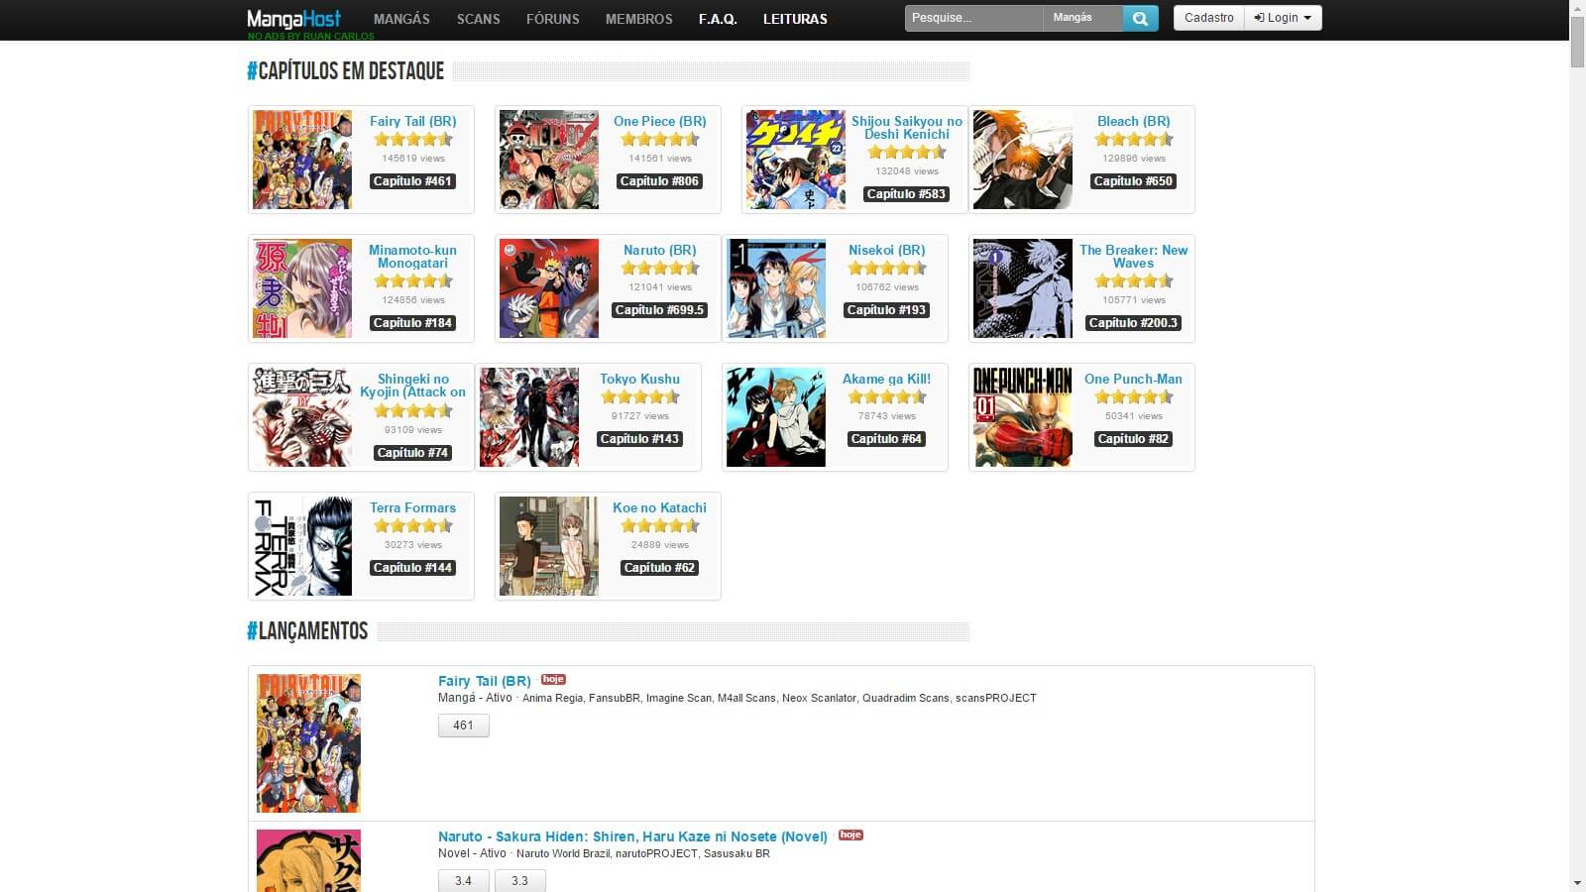Open Naruto Sakura Hiden novel link
Screen dimensions: 1586x892
(x=632, y=836)
